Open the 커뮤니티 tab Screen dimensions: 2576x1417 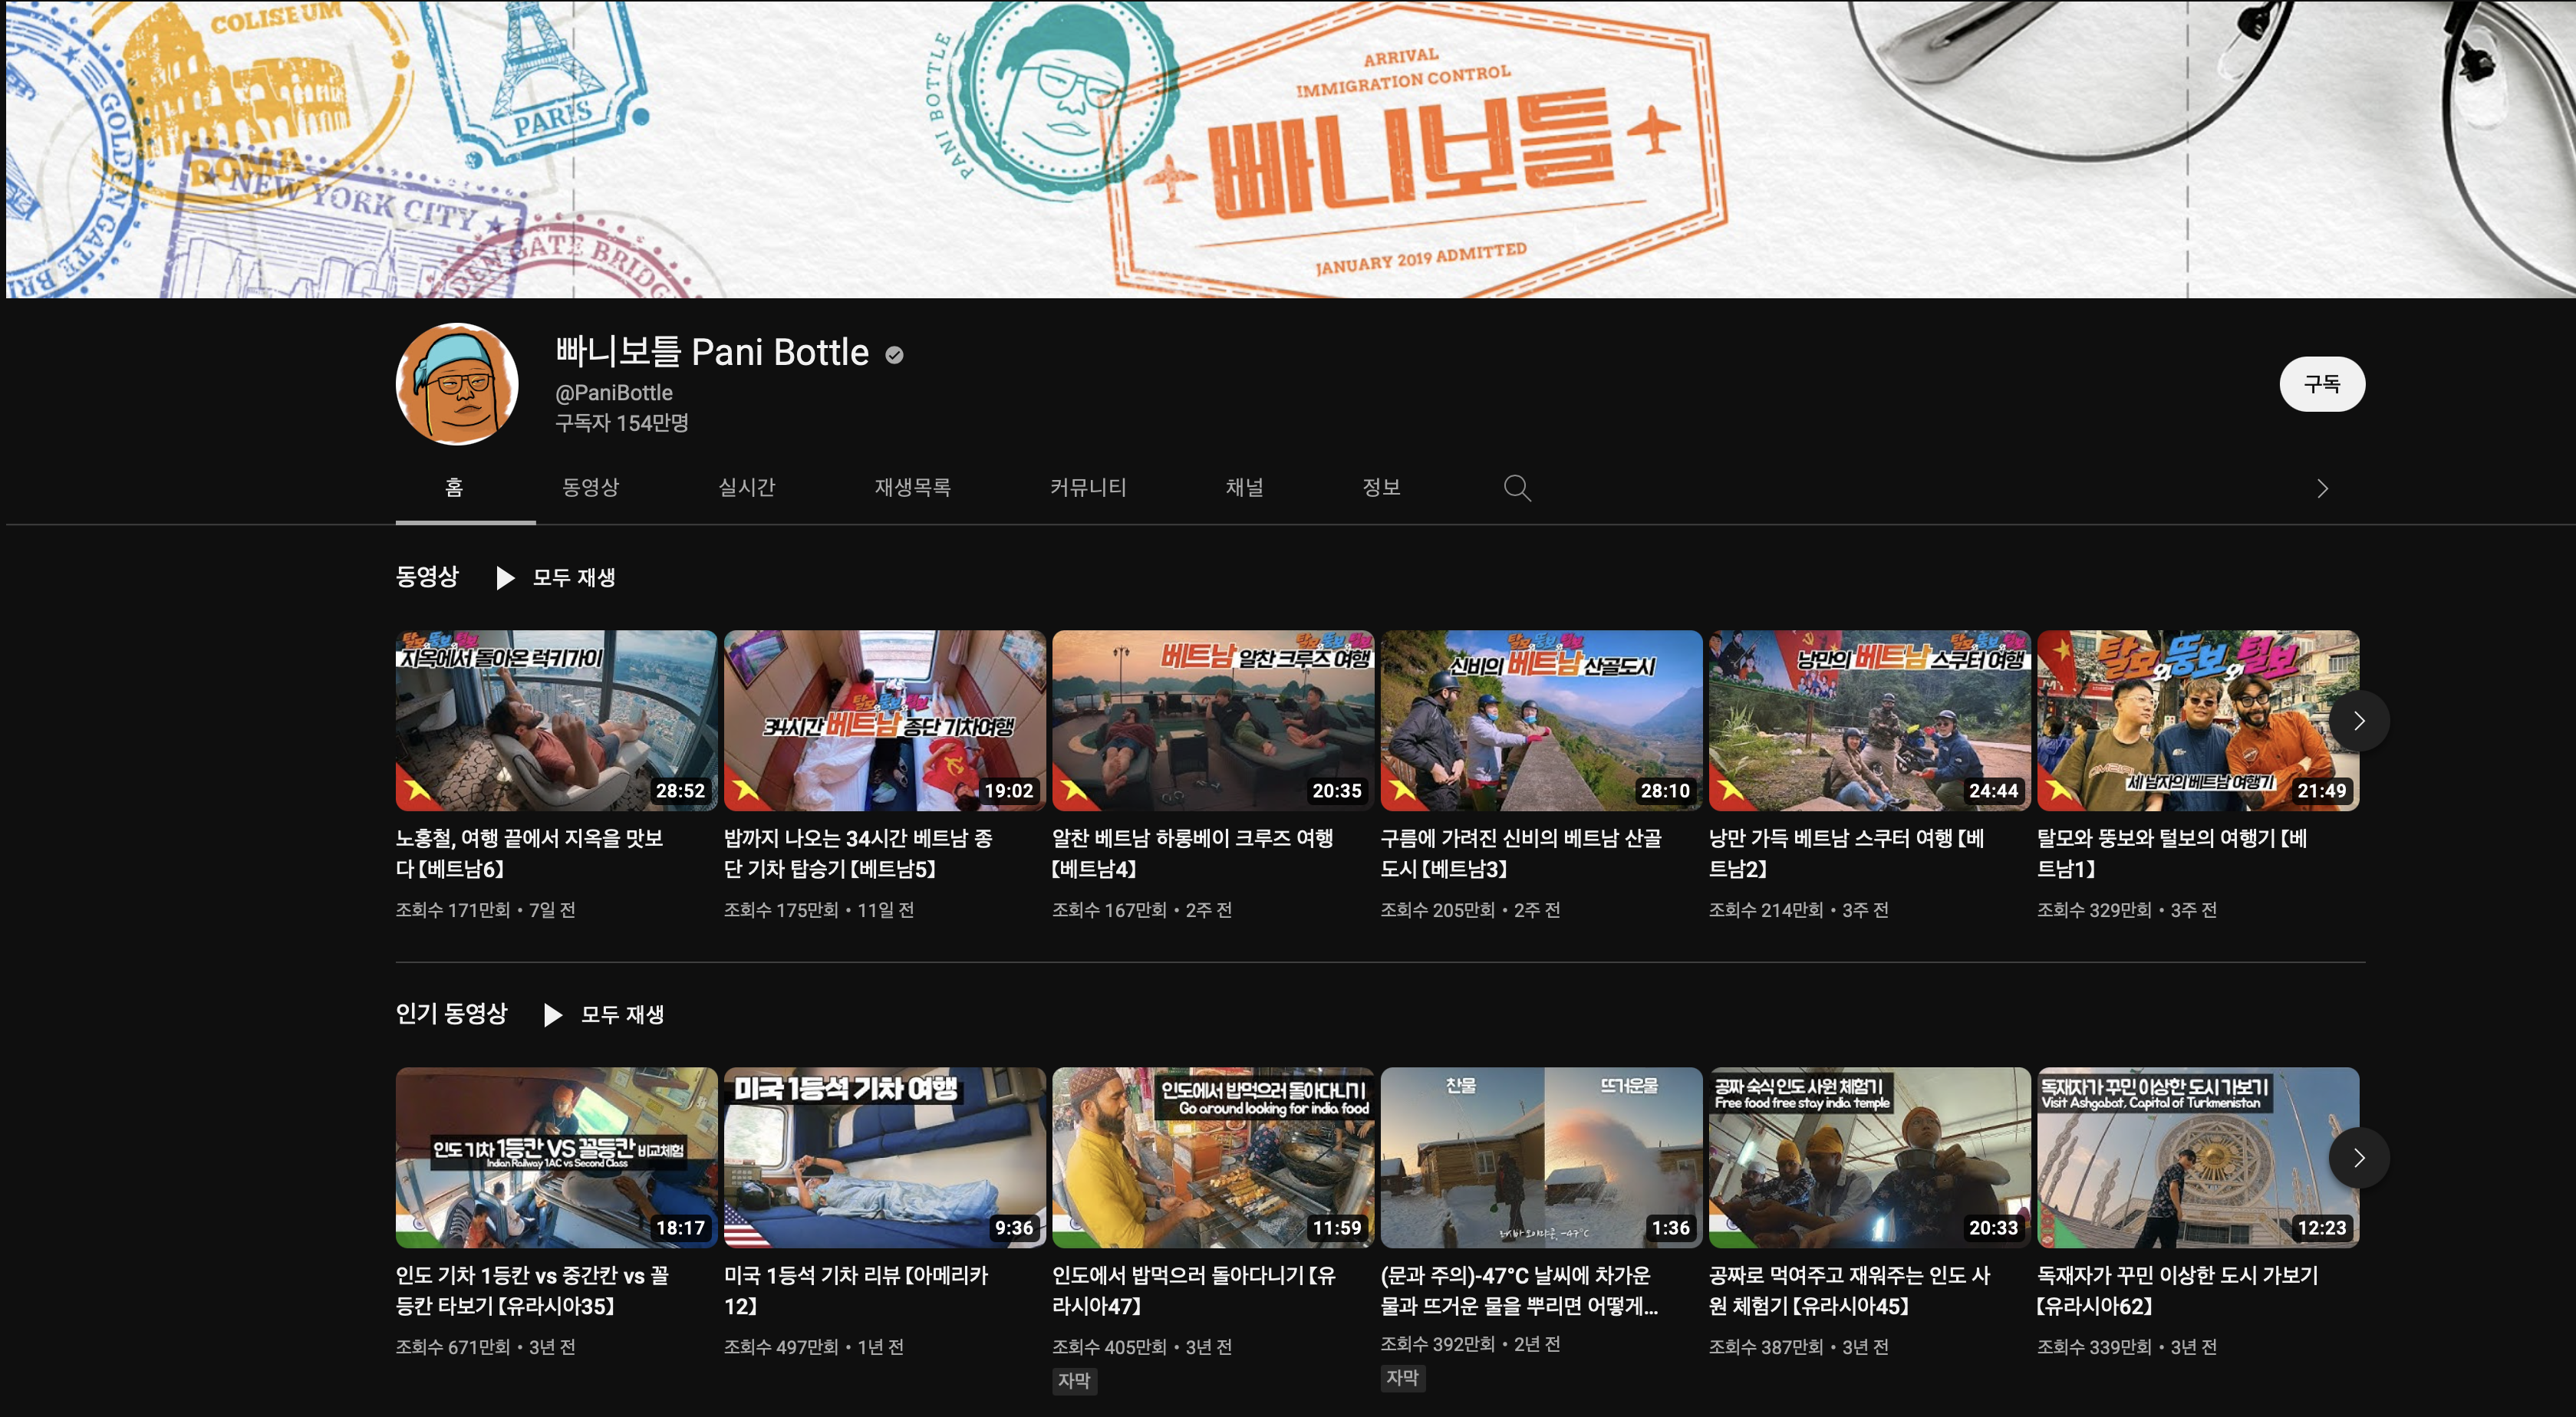tap(1087, 488)
